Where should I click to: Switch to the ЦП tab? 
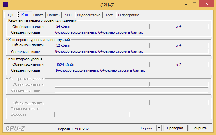pyautogui.click(x=11, y=15)
